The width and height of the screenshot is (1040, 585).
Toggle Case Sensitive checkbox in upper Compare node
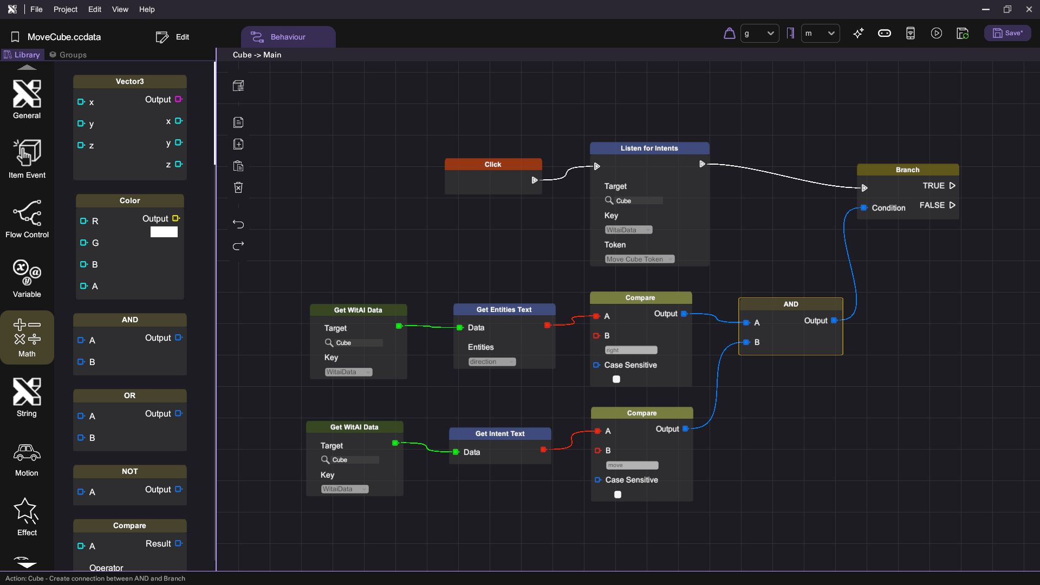(x=616, y=379)
